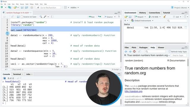This screenshot has width=190, height=107.
Task: Open the Project (None) dropdown
Action: tap(180, 7)
